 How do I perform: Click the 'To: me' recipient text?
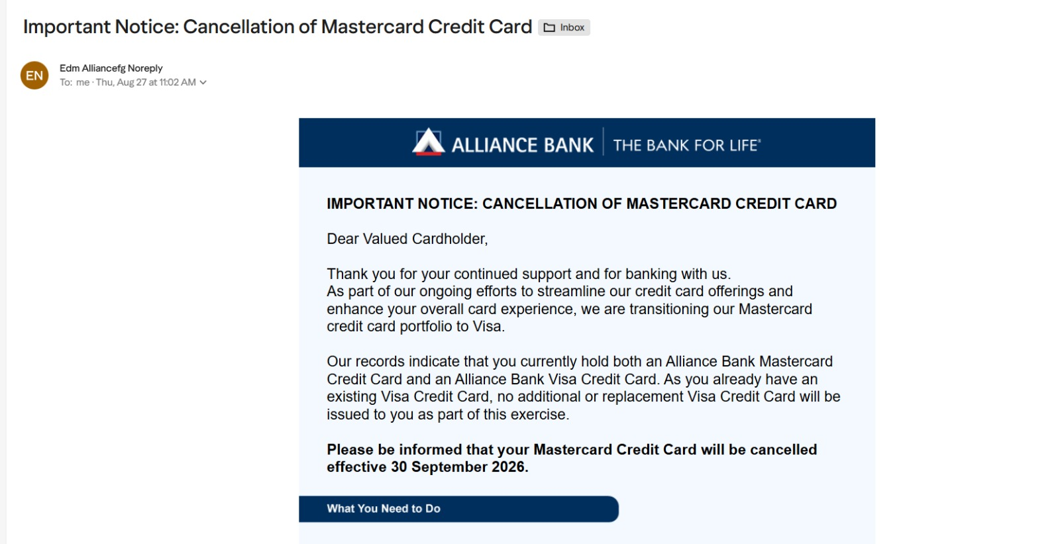pos(74,83)
